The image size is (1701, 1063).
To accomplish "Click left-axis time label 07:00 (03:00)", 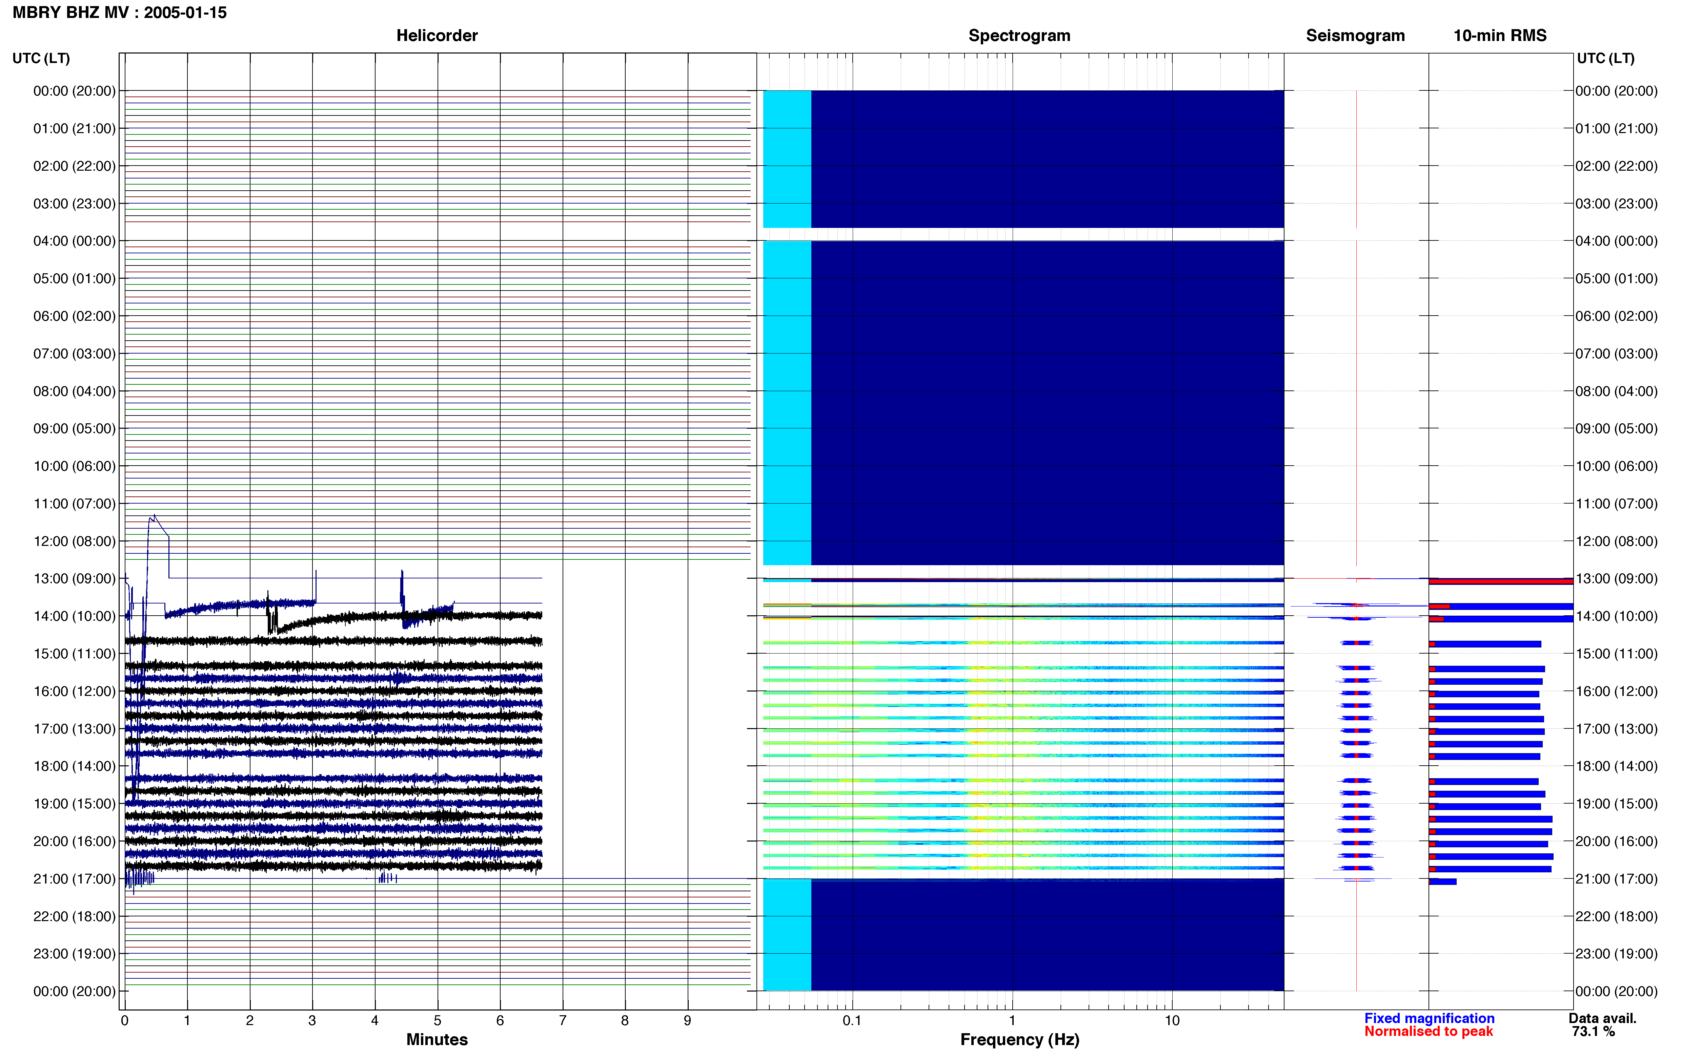I will click(75, 354).
